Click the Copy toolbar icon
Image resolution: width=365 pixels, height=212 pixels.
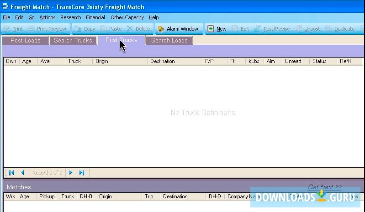coord(77,29)
